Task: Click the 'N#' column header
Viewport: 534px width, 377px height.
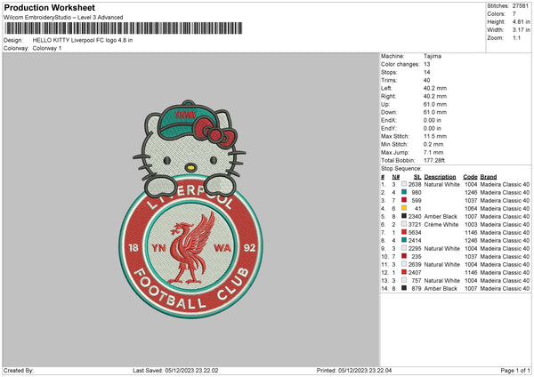Action: point(396,177)
